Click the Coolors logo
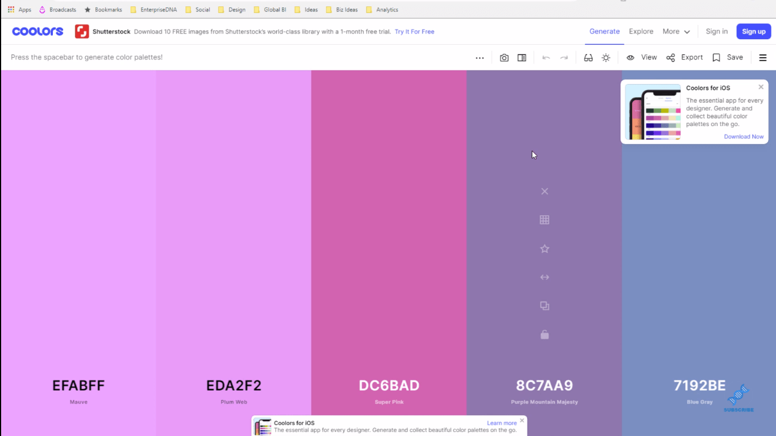The image size is (776, 436). point(37,32)
